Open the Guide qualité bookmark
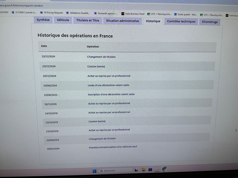This screenshot has height=178, width=238. pos(185,15)
